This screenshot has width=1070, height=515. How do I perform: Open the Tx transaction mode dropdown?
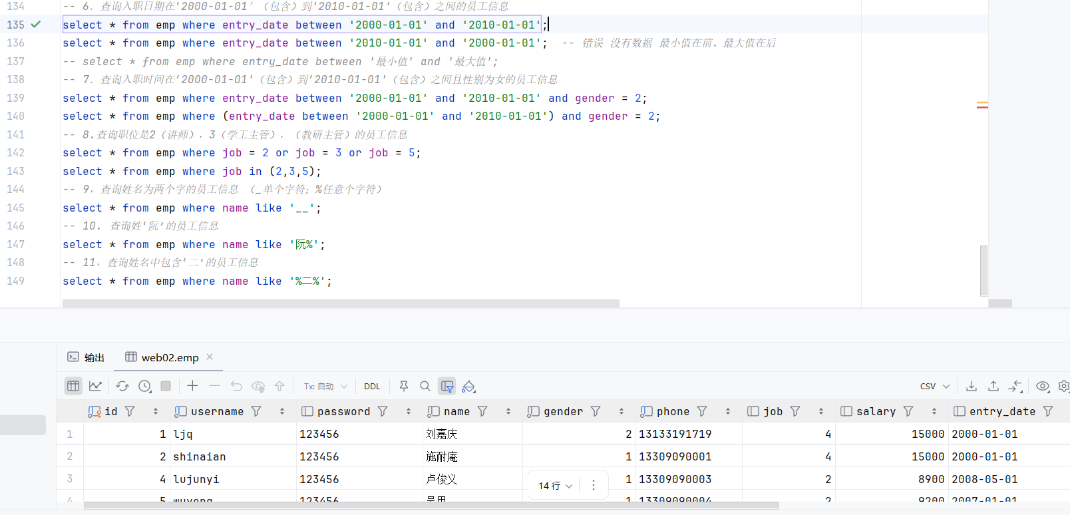pos(325,386)
